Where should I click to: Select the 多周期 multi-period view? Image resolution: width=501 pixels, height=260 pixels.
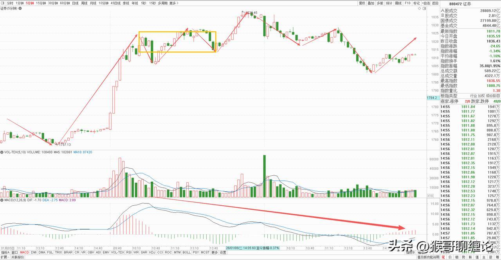(163, 3)
